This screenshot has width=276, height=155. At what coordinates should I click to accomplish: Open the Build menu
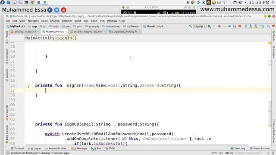coord(78,21)
